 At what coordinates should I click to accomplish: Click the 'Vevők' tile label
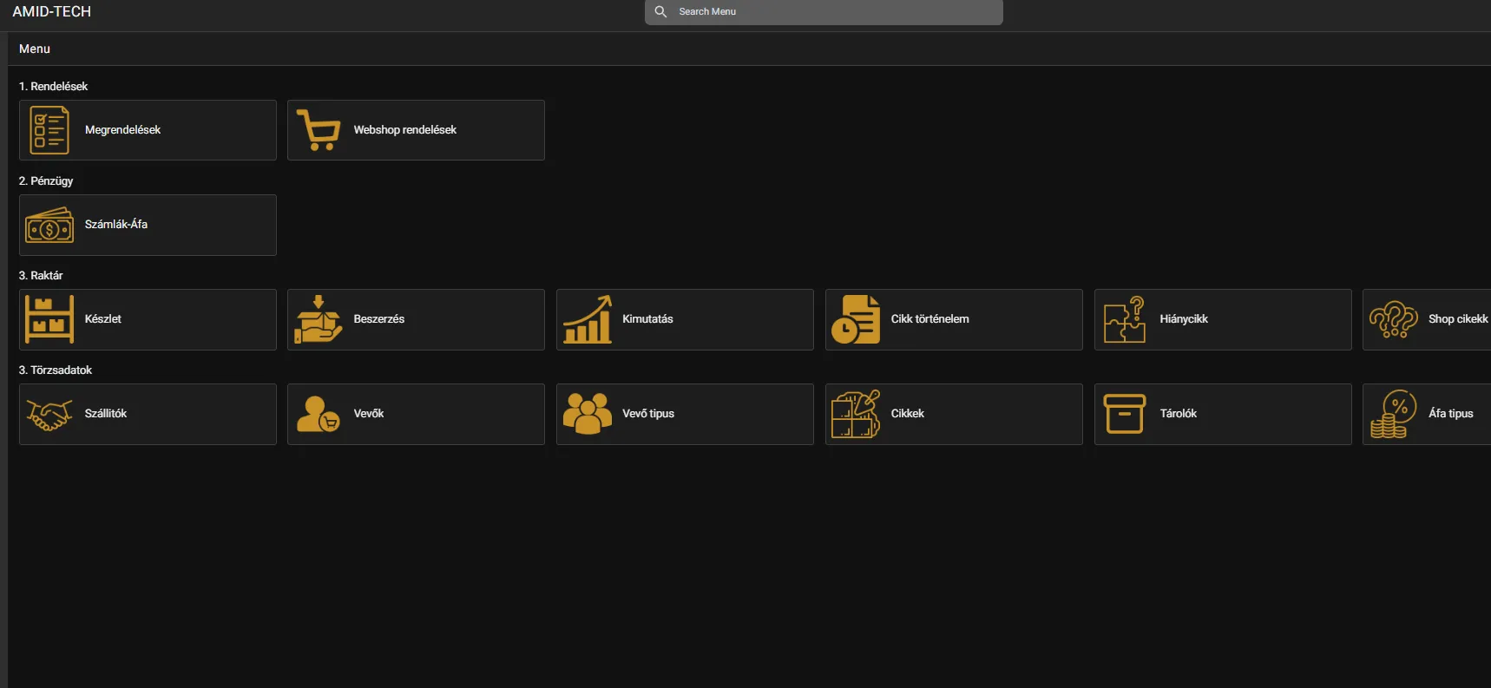(x=369, y=414)
